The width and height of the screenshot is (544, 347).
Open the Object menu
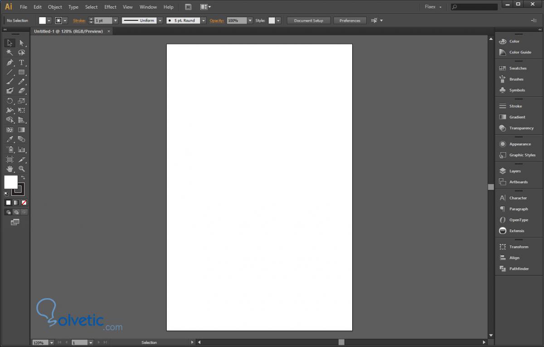pyautogui.click(x=55, y=7)
